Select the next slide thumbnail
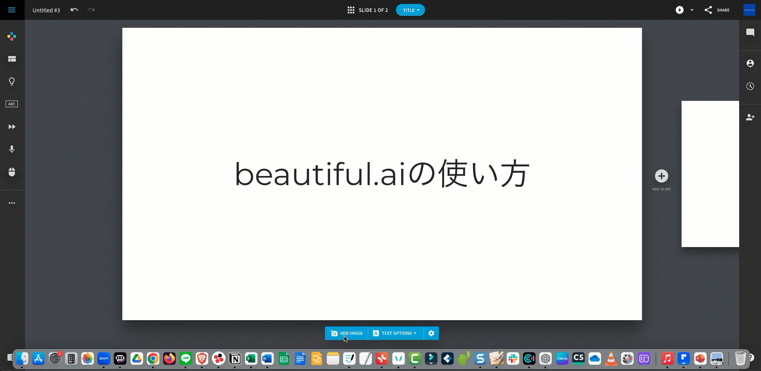The width and height of the screenshot is (761, 371). coord(710,174)
